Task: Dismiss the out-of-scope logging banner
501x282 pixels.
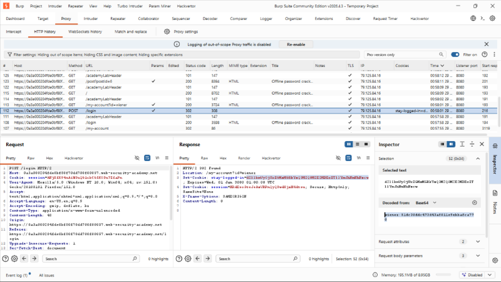Action: [x=487, y=44]
